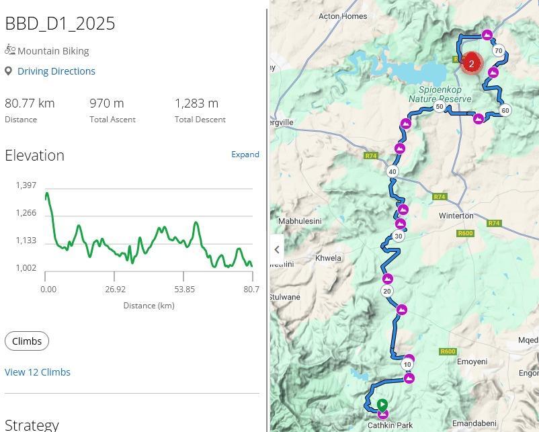Open the Driving Directions link

(x=56, y=71)
